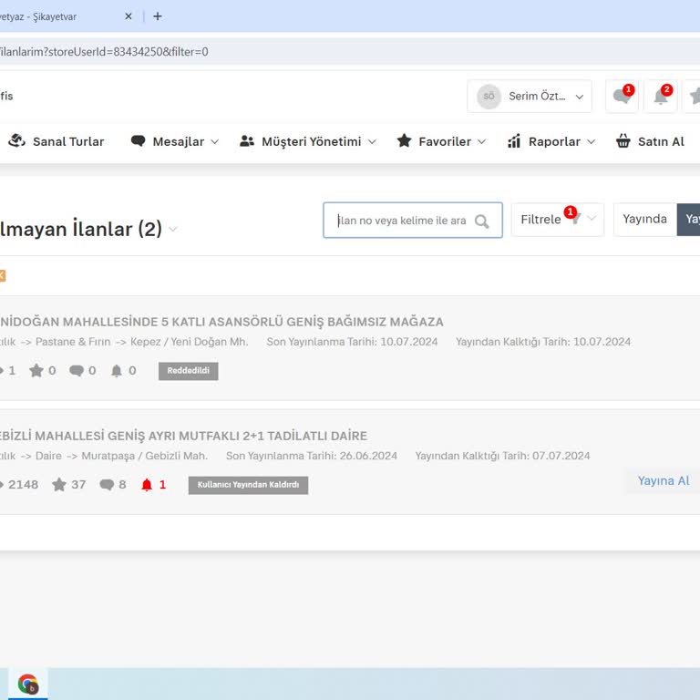Close the Şikayetvar browser tab
Viewport: 700px width, 700px height.
[x=129, y=16]
